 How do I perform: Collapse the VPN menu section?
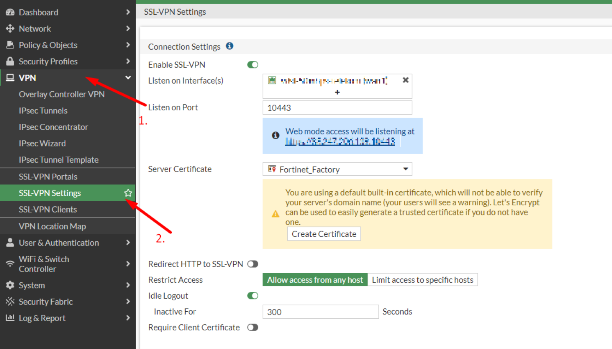(128, 78)
